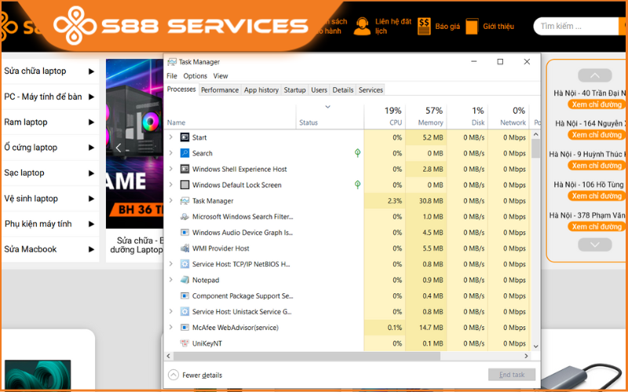Click the green leaf suspended icon for Search
The image size is (628, 392).
pos(358,153)
